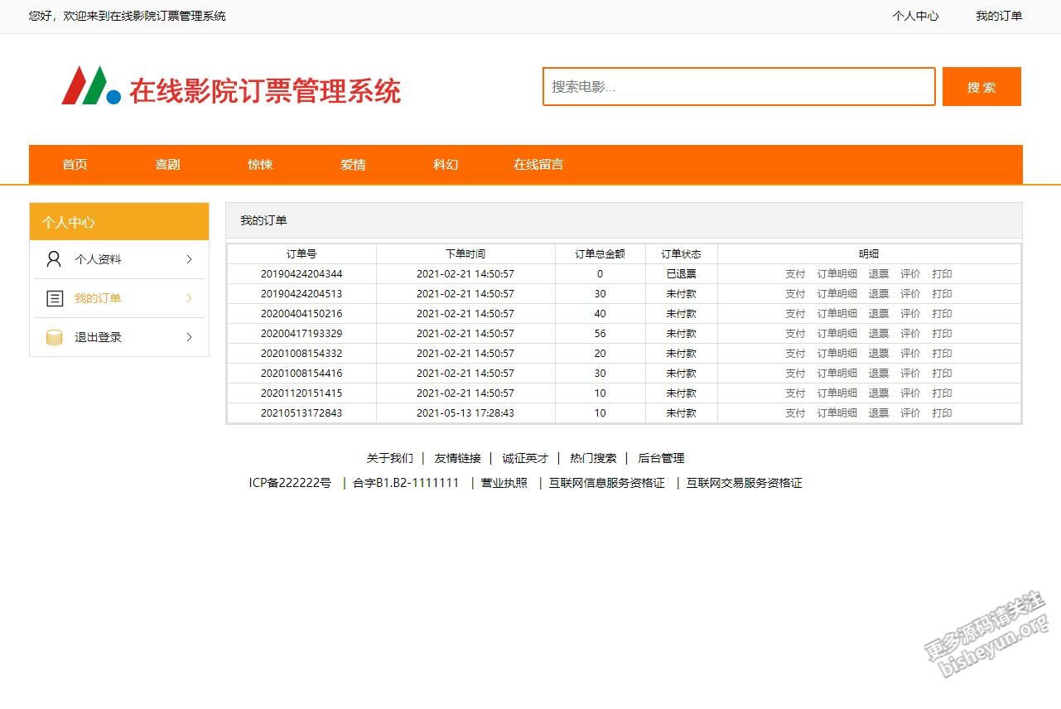Expand the 我的订单 sidebar chevron
Screen dimensions: 1061x709
[x=189, y=298]
